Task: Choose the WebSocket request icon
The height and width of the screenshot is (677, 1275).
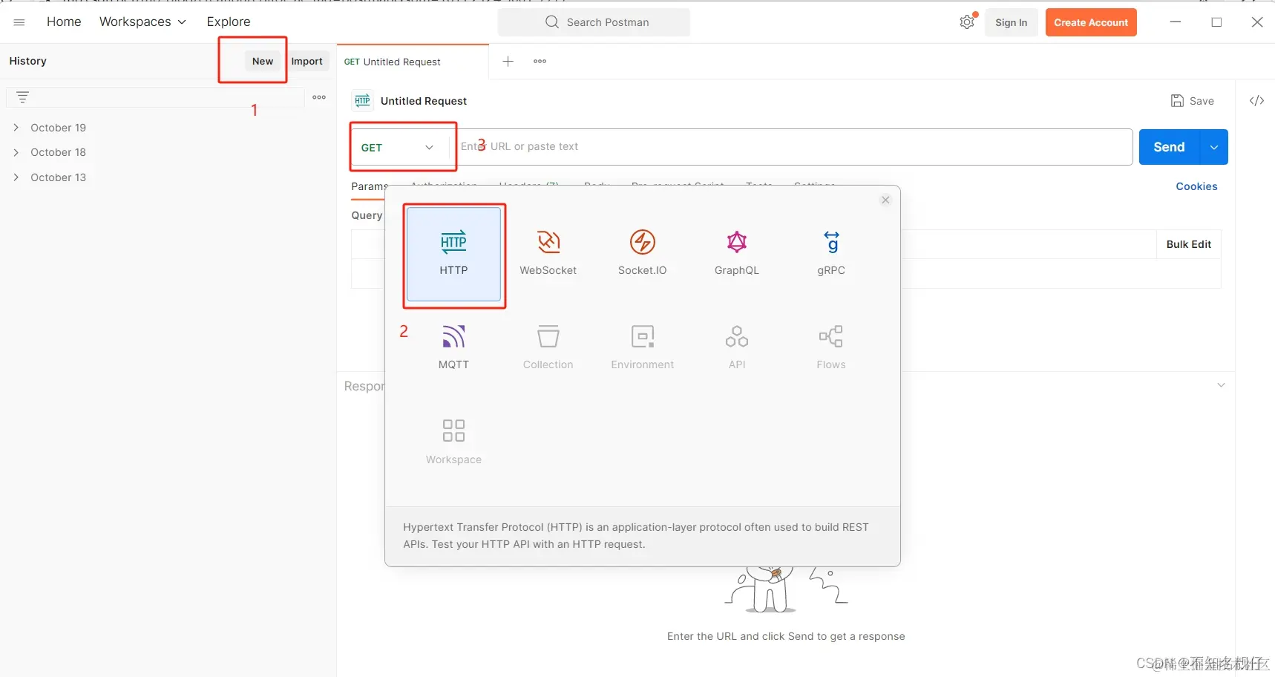Action: coord(548,242)
